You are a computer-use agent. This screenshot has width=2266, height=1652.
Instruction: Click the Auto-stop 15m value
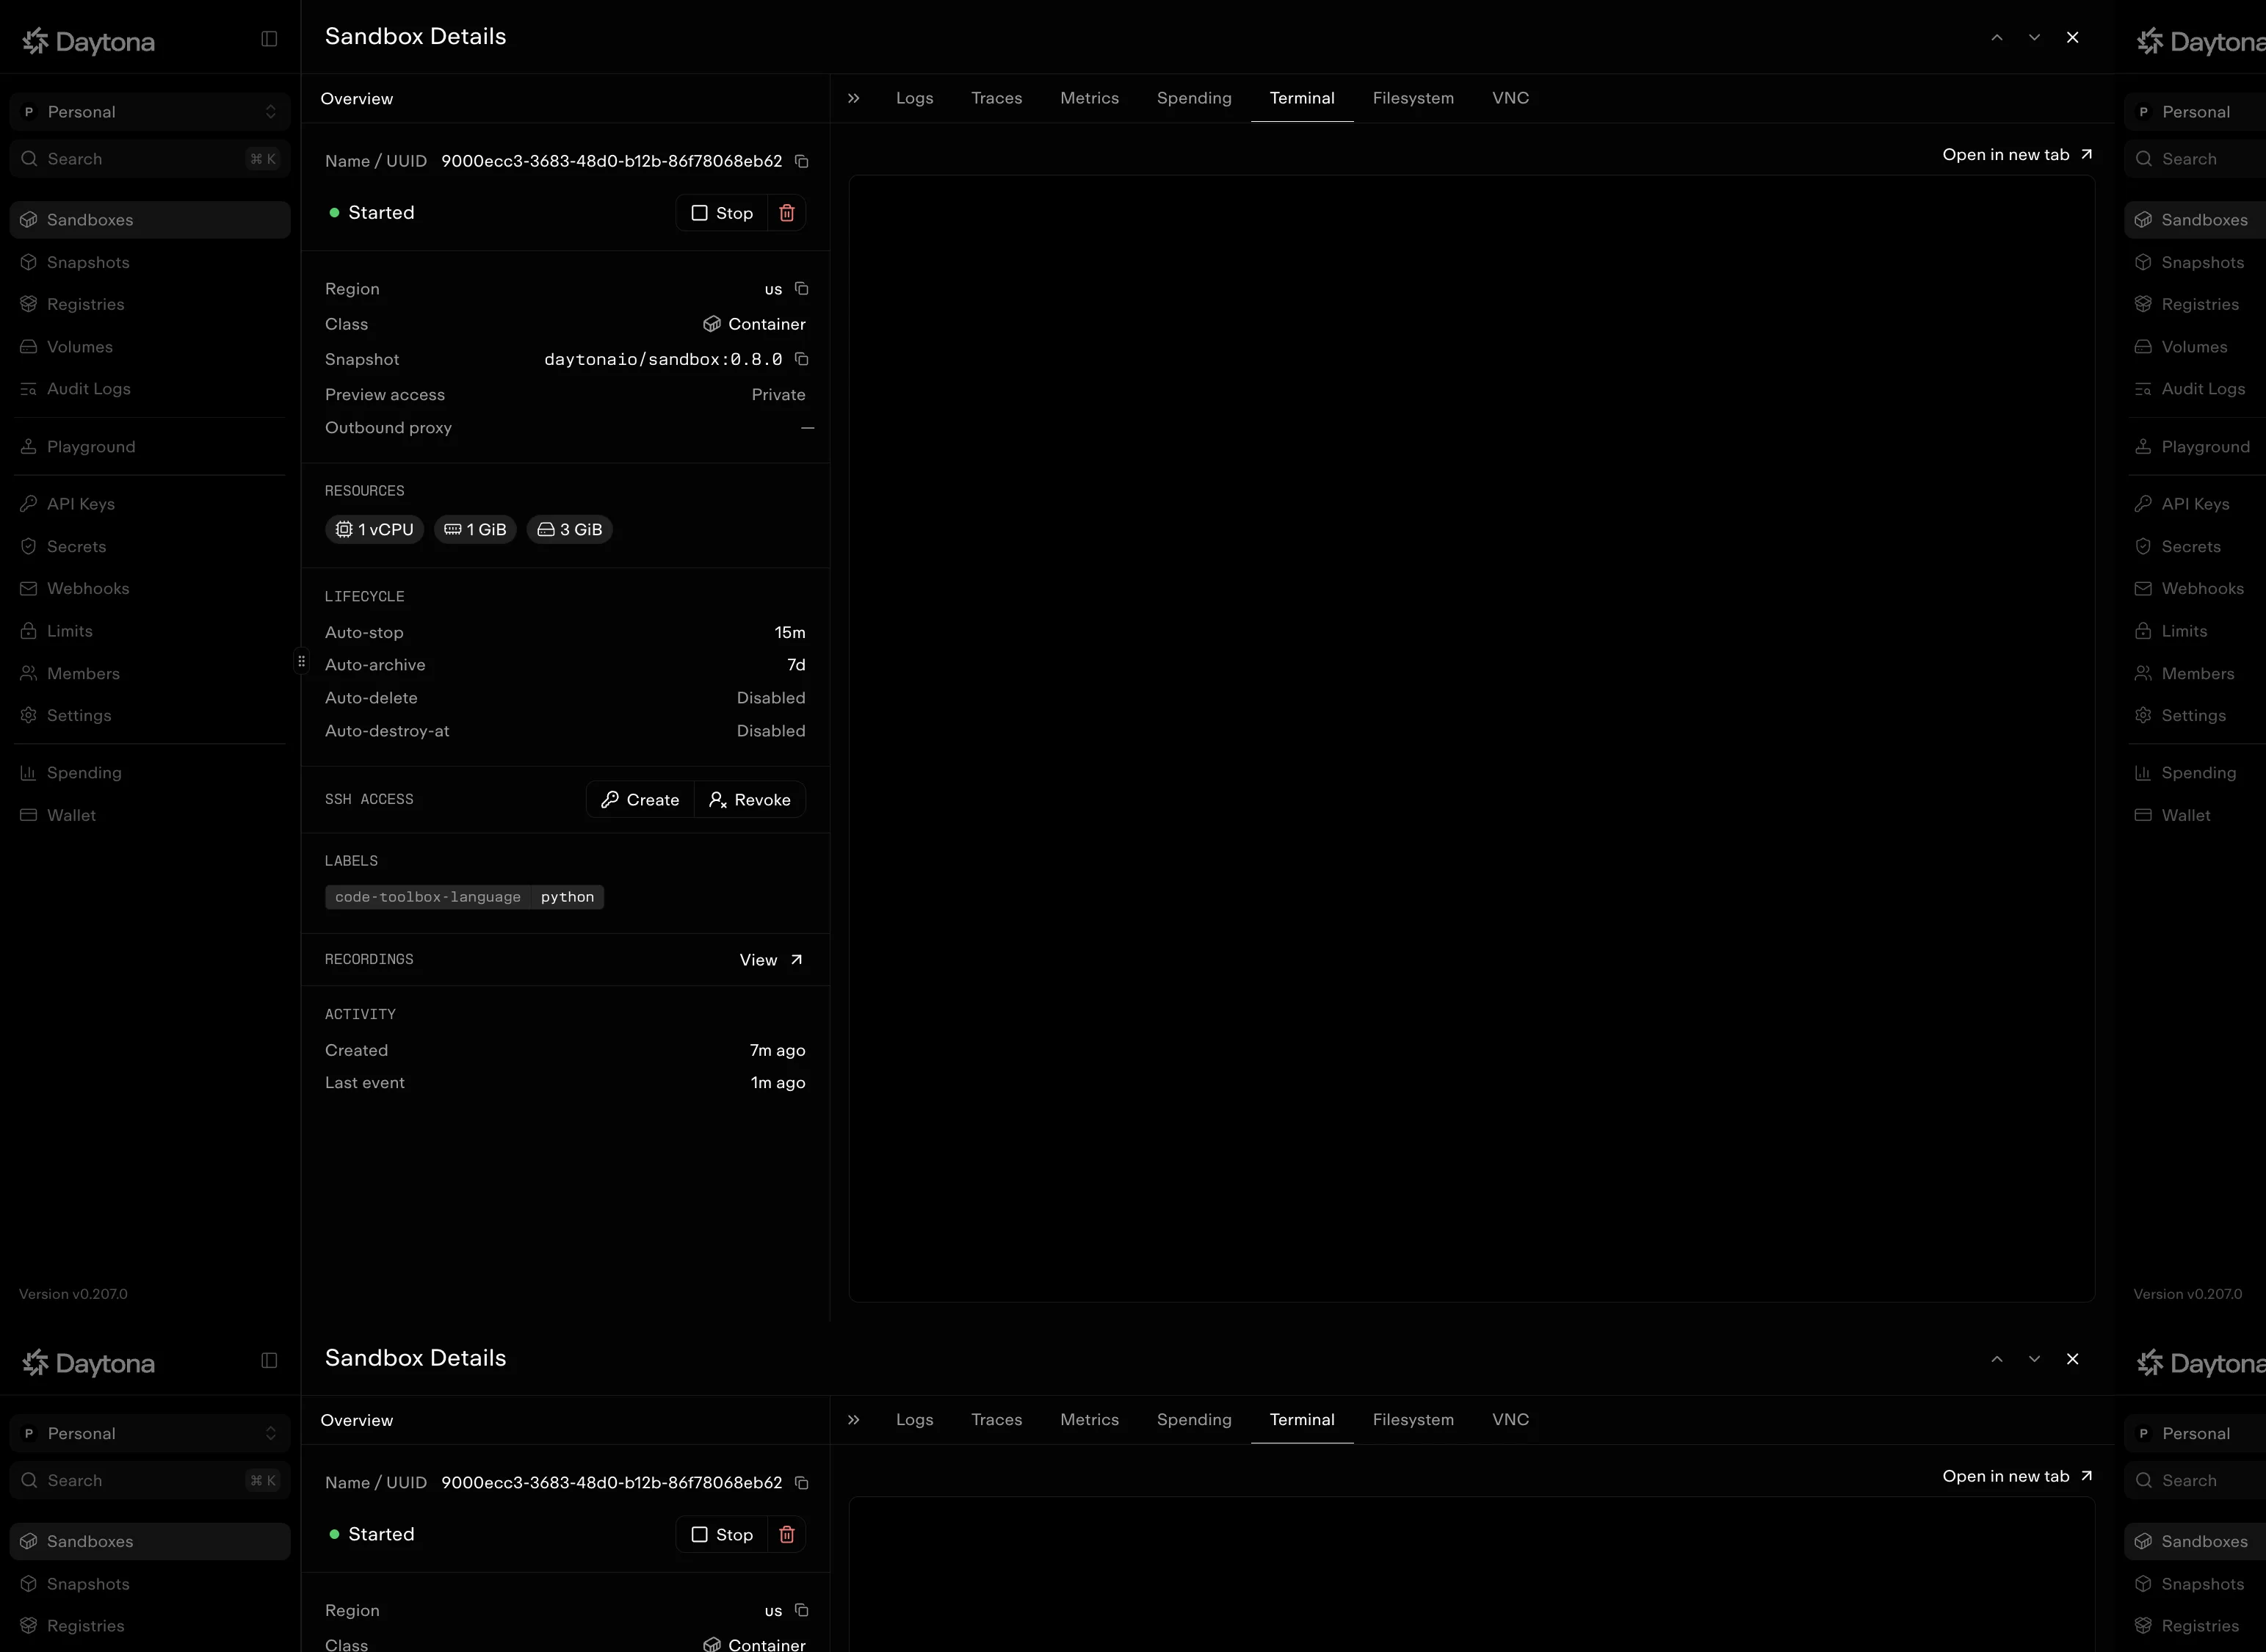click(x=790, y=633)
